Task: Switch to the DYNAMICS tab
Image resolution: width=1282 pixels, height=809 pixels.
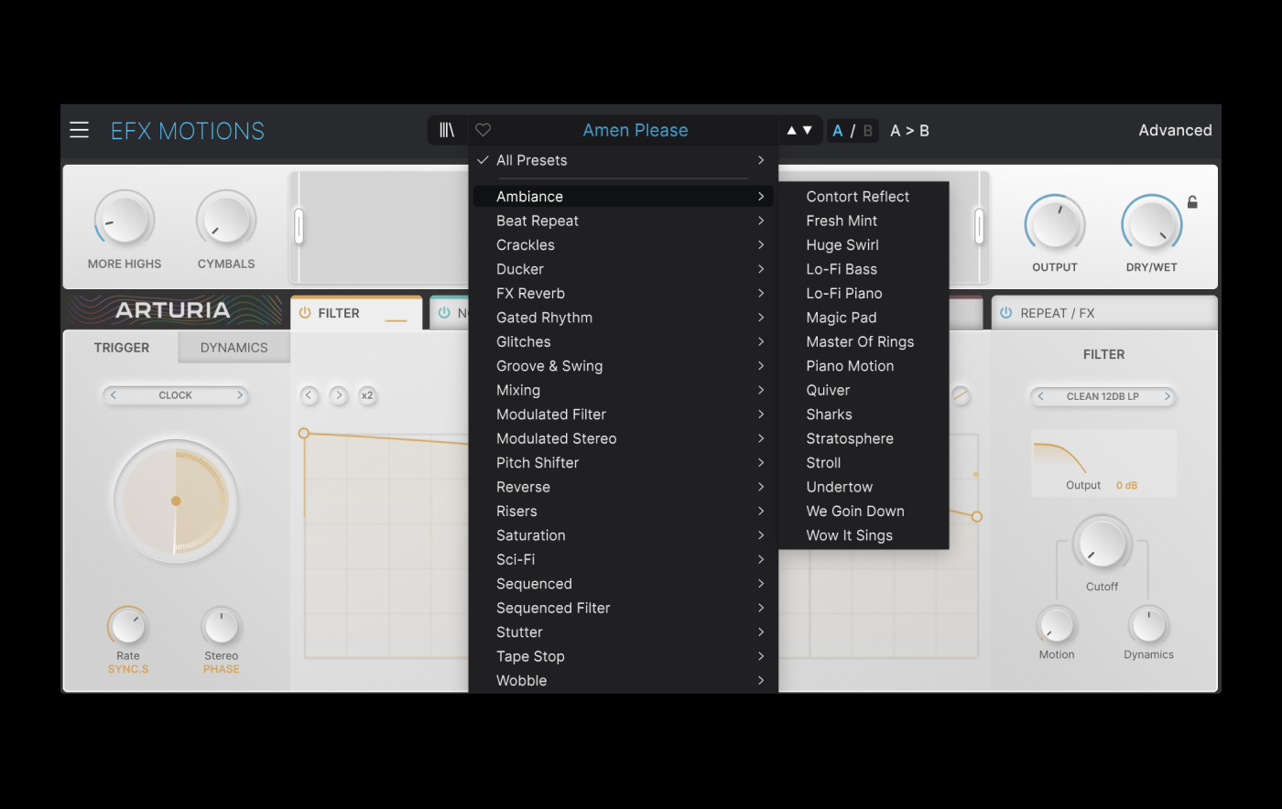Action: (234, 348)
